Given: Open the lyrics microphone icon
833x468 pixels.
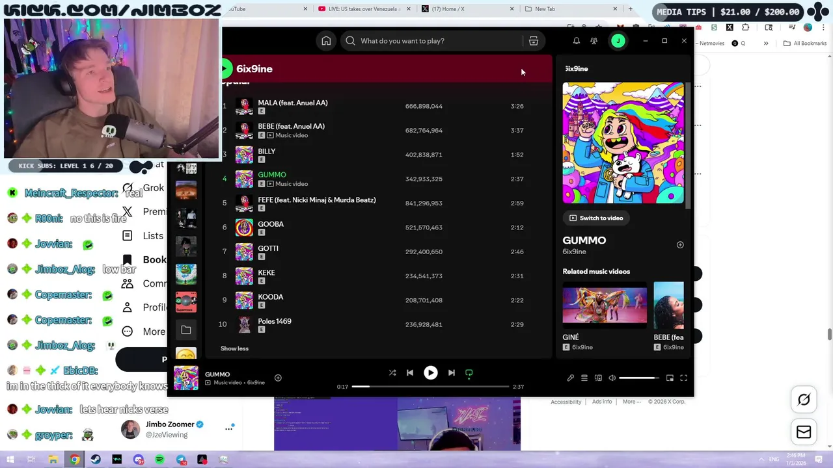Looking at the screenshot, I should pos(571,378).
